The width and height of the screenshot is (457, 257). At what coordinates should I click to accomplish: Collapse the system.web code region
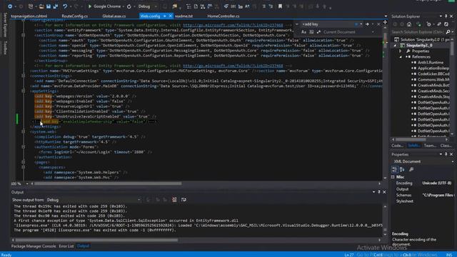tap(24, 131)
